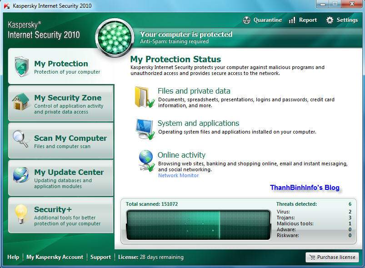Click the My Update Center globe icon
Viewport: 365px width, 268px height.
[21, 175]
